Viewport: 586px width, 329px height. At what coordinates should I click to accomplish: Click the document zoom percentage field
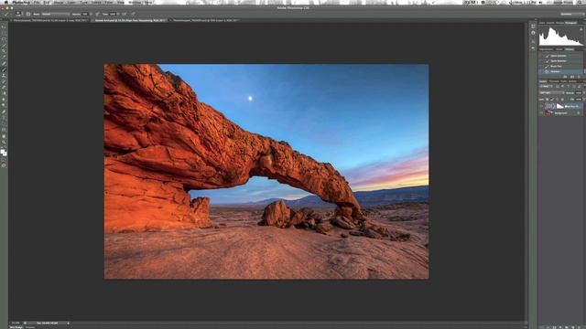[16, 323]
